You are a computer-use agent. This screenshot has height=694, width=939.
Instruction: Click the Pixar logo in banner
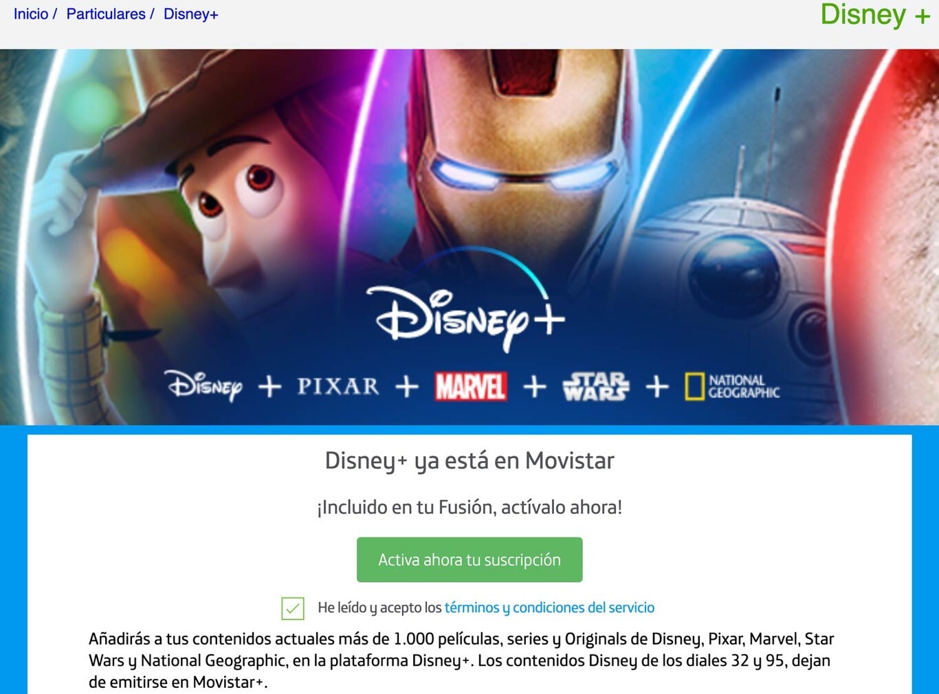click(x=338, y=386)
